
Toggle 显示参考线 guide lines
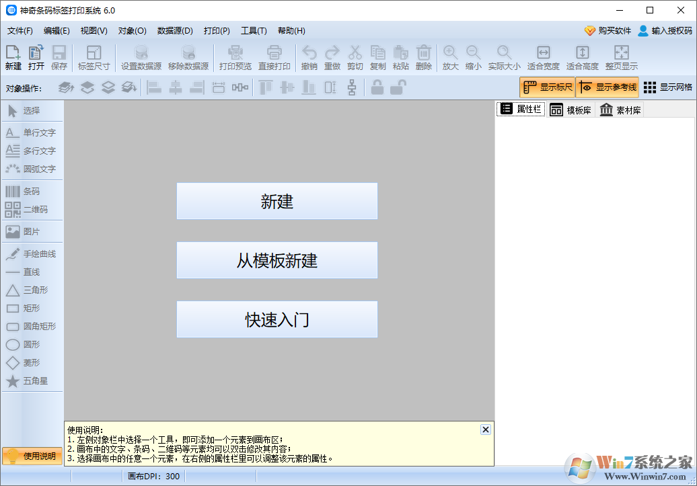[604, 87]
